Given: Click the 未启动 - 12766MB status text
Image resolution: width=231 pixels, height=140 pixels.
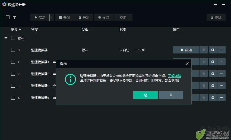Looking at the screenshot, I should (x=132, y=50).
